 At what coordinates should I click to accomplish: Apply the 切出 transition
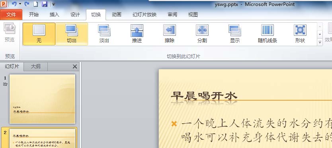coord(72,34)
